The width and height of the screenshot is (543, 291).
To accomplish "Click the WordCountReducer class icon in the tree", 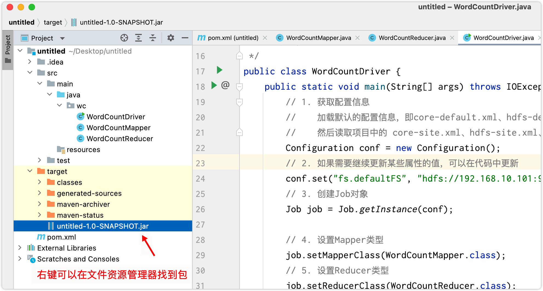I will (80, 138).
